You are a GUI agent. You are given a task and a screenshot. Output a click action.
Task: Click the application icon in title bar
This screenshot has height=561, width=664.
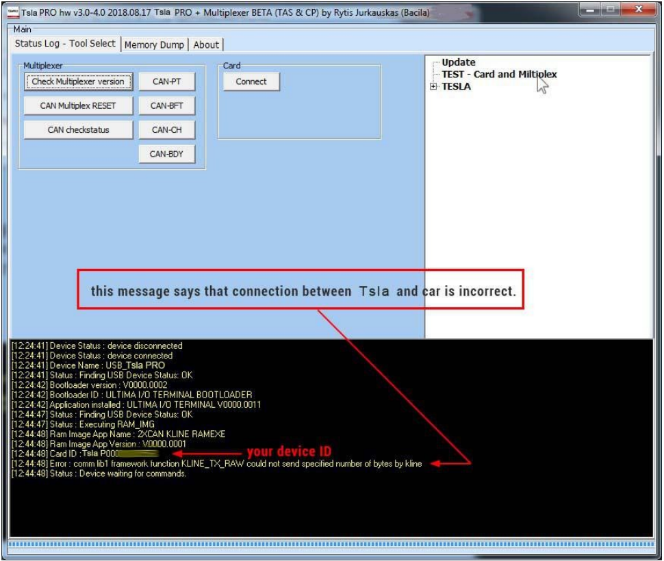point(13,13)
